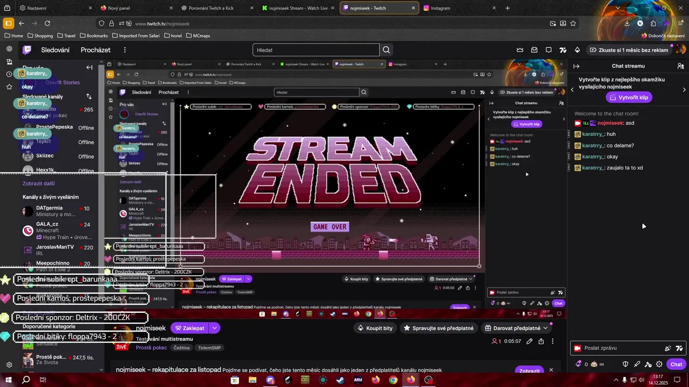Open Firefox sidebar history clock icon
Screen dimensions: 689x387
coord(9,74)
